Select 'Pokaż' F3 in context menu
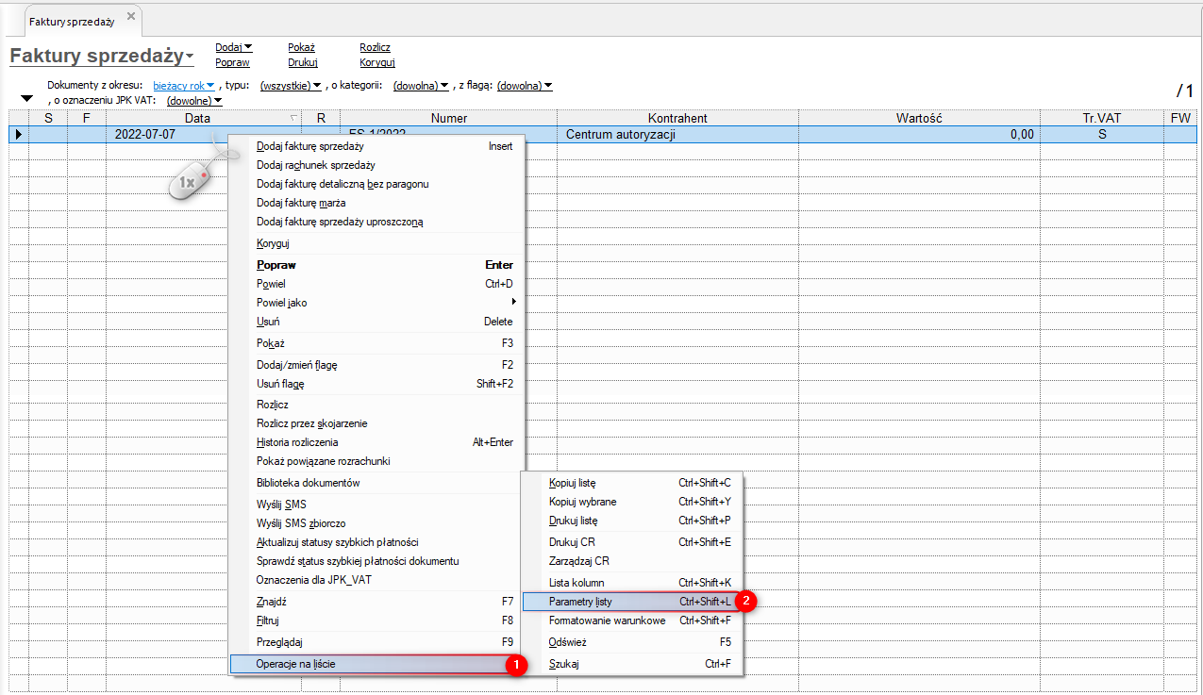Viewport: 1203px width, 695px height. click(376, 343)
